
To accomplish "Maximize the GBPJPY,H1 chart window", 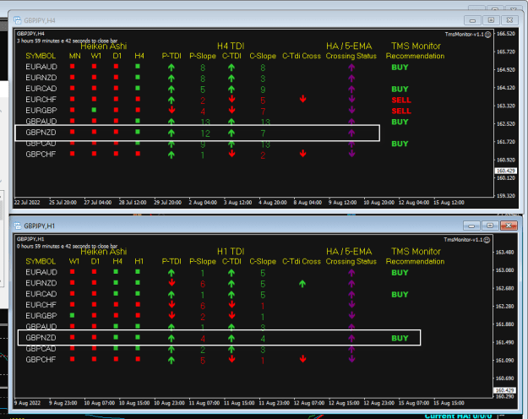I will click(490, 226).
